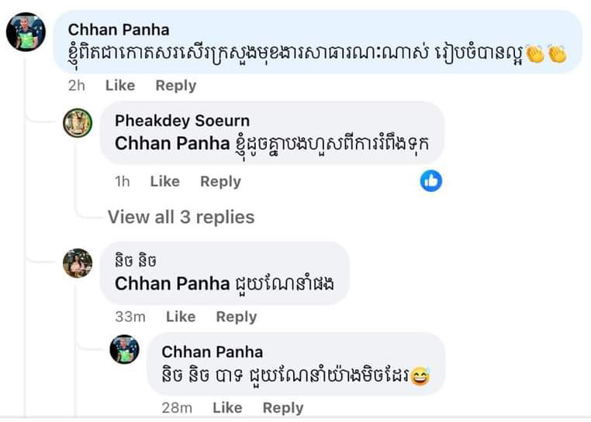This screenshot has height=422, width=591.
Task: Open Chhan Panha's avatar on the bottom reply
Action: click(x=124, y=350)
